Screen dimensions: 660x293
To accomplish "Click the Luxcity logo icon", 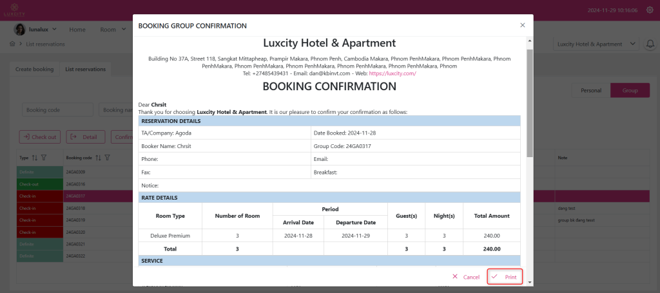I will point(16,10).
